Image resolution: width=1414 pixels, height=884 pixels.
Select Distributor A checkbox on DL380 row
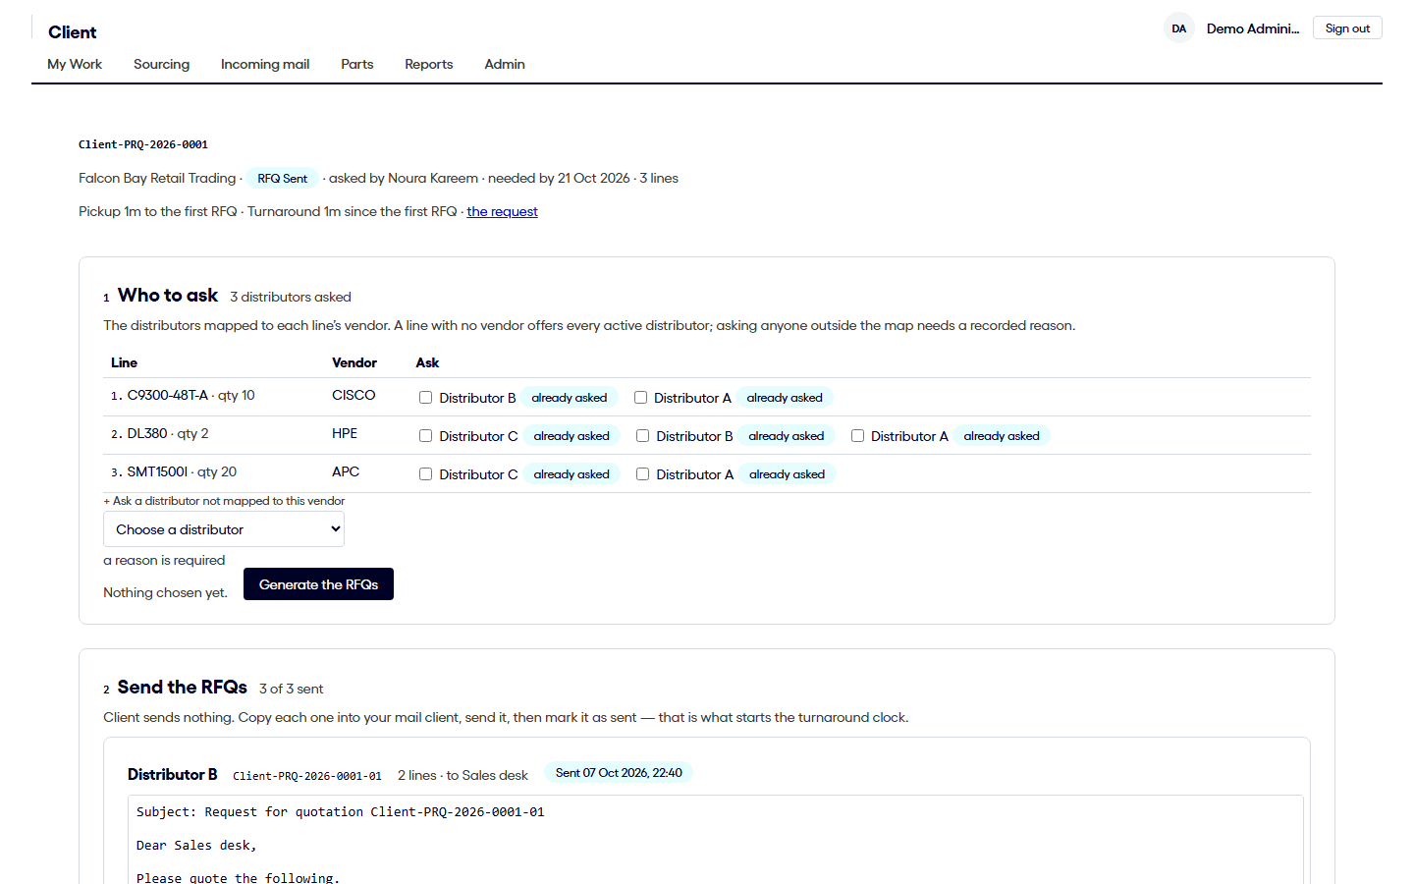click(857, 436)
